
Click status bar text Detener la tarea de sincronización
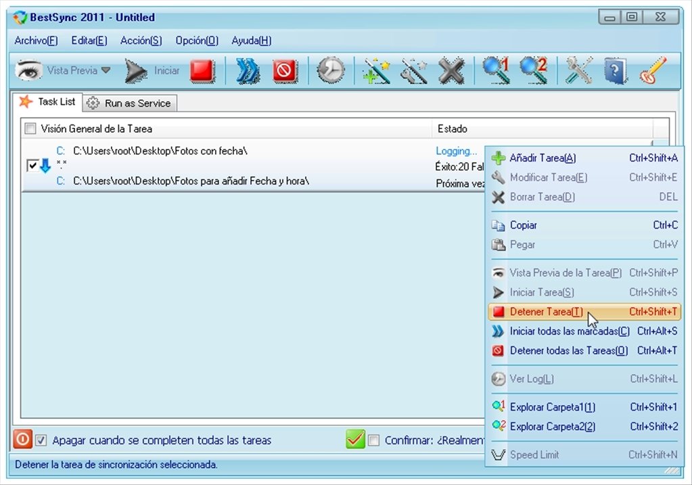pyautogui.click(x=116, y=464)
